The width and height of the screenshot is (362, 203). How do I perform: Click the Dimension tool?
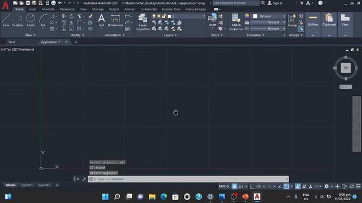click(x=115, y=20)
